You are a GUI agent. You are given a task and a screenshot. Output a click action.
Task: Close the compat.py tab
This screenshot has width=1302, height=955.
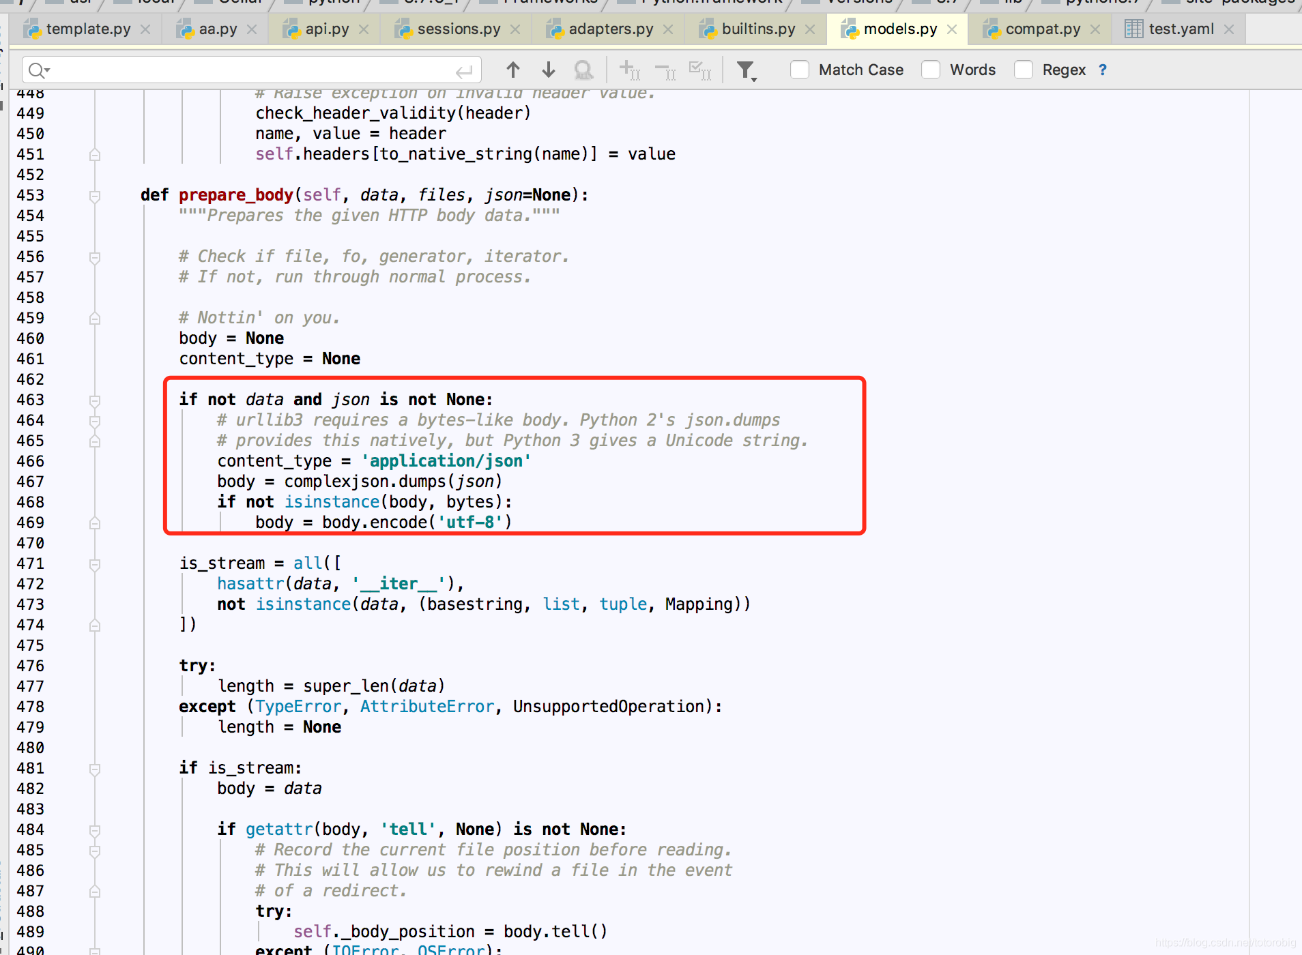(x=1095, y=29)
